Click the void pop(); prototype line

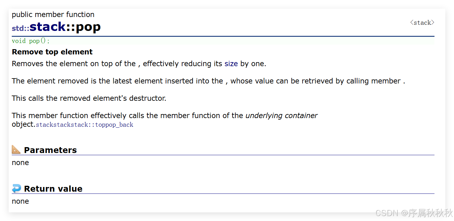223,41
